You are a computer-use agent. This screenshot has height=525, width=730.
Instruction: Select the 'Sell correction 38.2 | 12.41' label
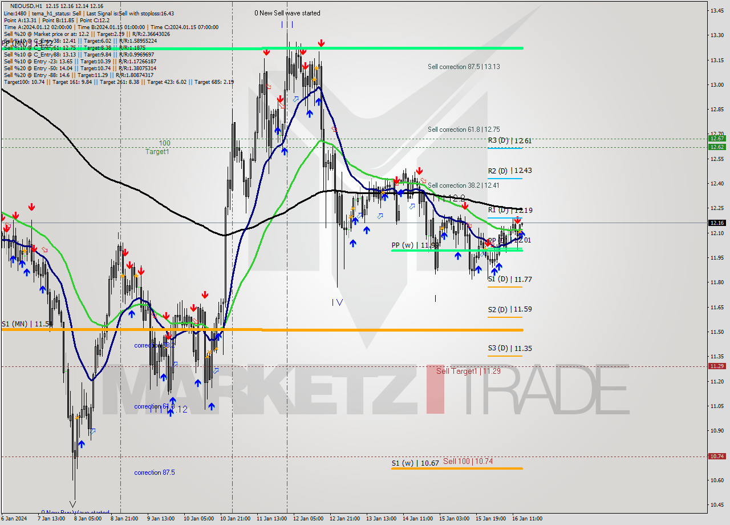pos(464,185)
